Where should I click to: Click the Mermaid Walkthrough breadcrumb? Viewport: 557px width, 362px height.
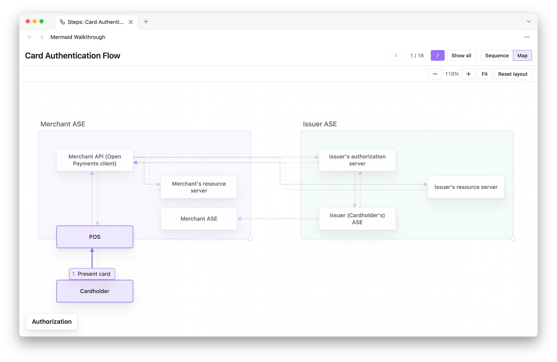click(x=78, y=37)
